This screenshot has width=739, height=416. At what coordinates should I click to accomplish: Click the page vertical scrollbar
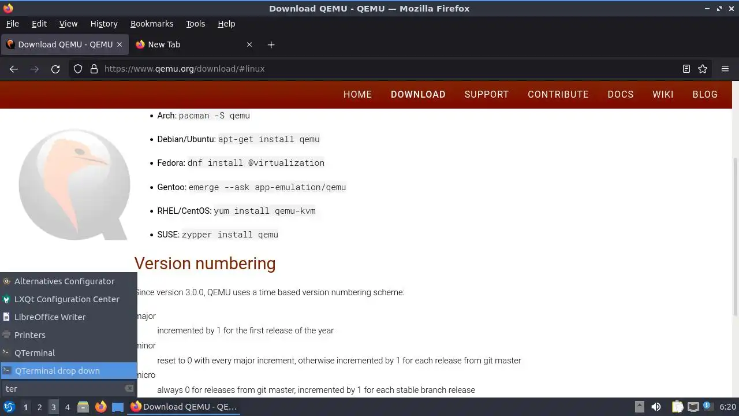point(735,237)
